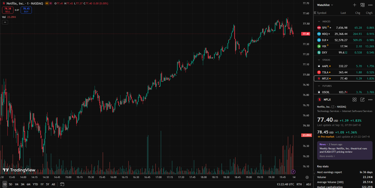Select the DJI row in watchlist

point(344,40)
